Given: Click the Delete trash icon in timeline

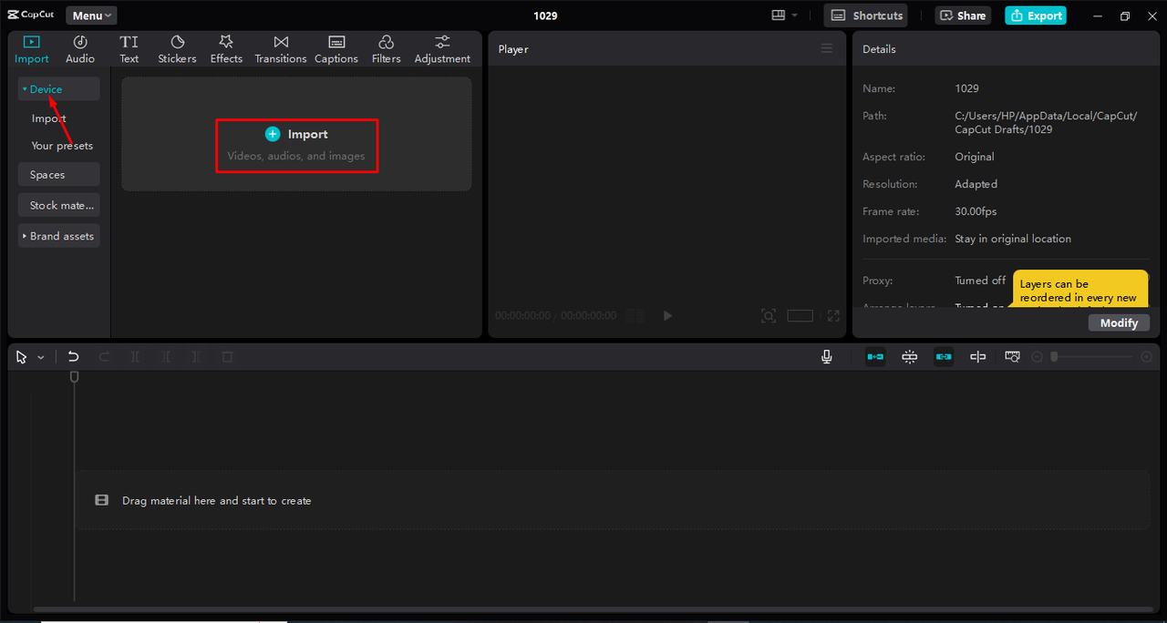Looking at the screenshot, I should click(x=228, y=357).
